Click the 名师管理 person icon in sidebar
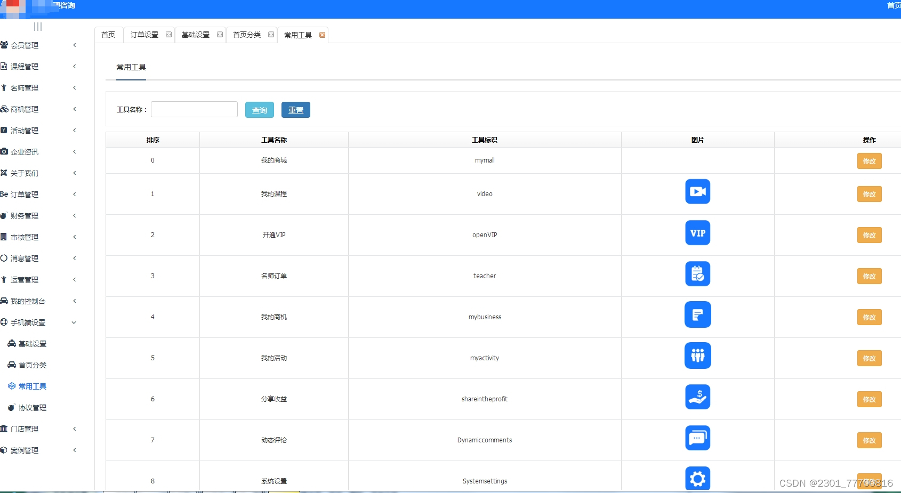Viewport: 901px width, 493px height. [x=4, y=88]
